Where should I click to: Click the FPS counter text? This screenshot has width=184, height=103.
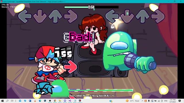click(5, 5)
